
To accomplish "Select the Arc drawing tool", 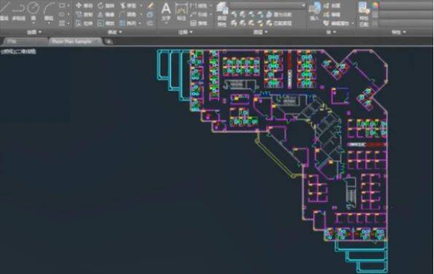I will point(49,12).
